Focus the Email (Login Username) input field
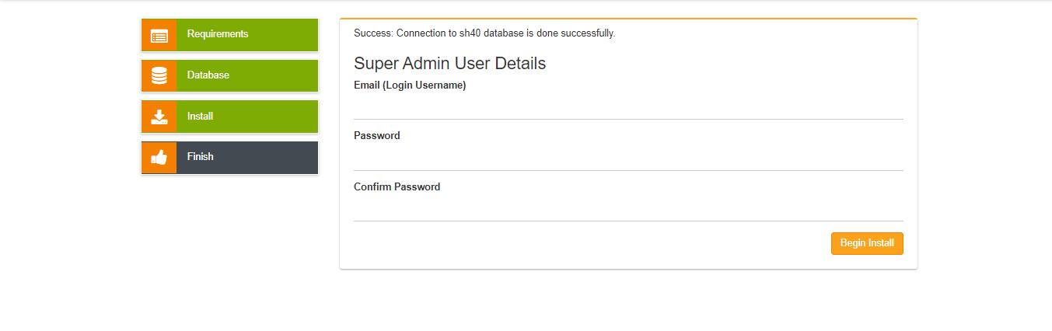Screen dimensions: 1052x331 coord(628,107)
